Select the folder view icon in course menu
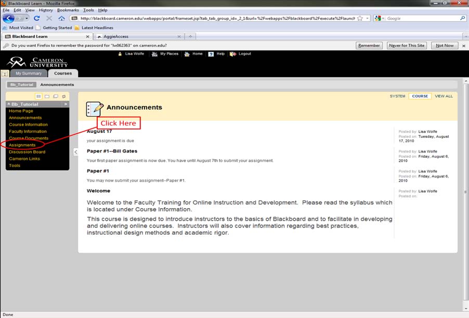Image resolution: width=469 pixels, height=318 pixels. (x=47, y=96)
